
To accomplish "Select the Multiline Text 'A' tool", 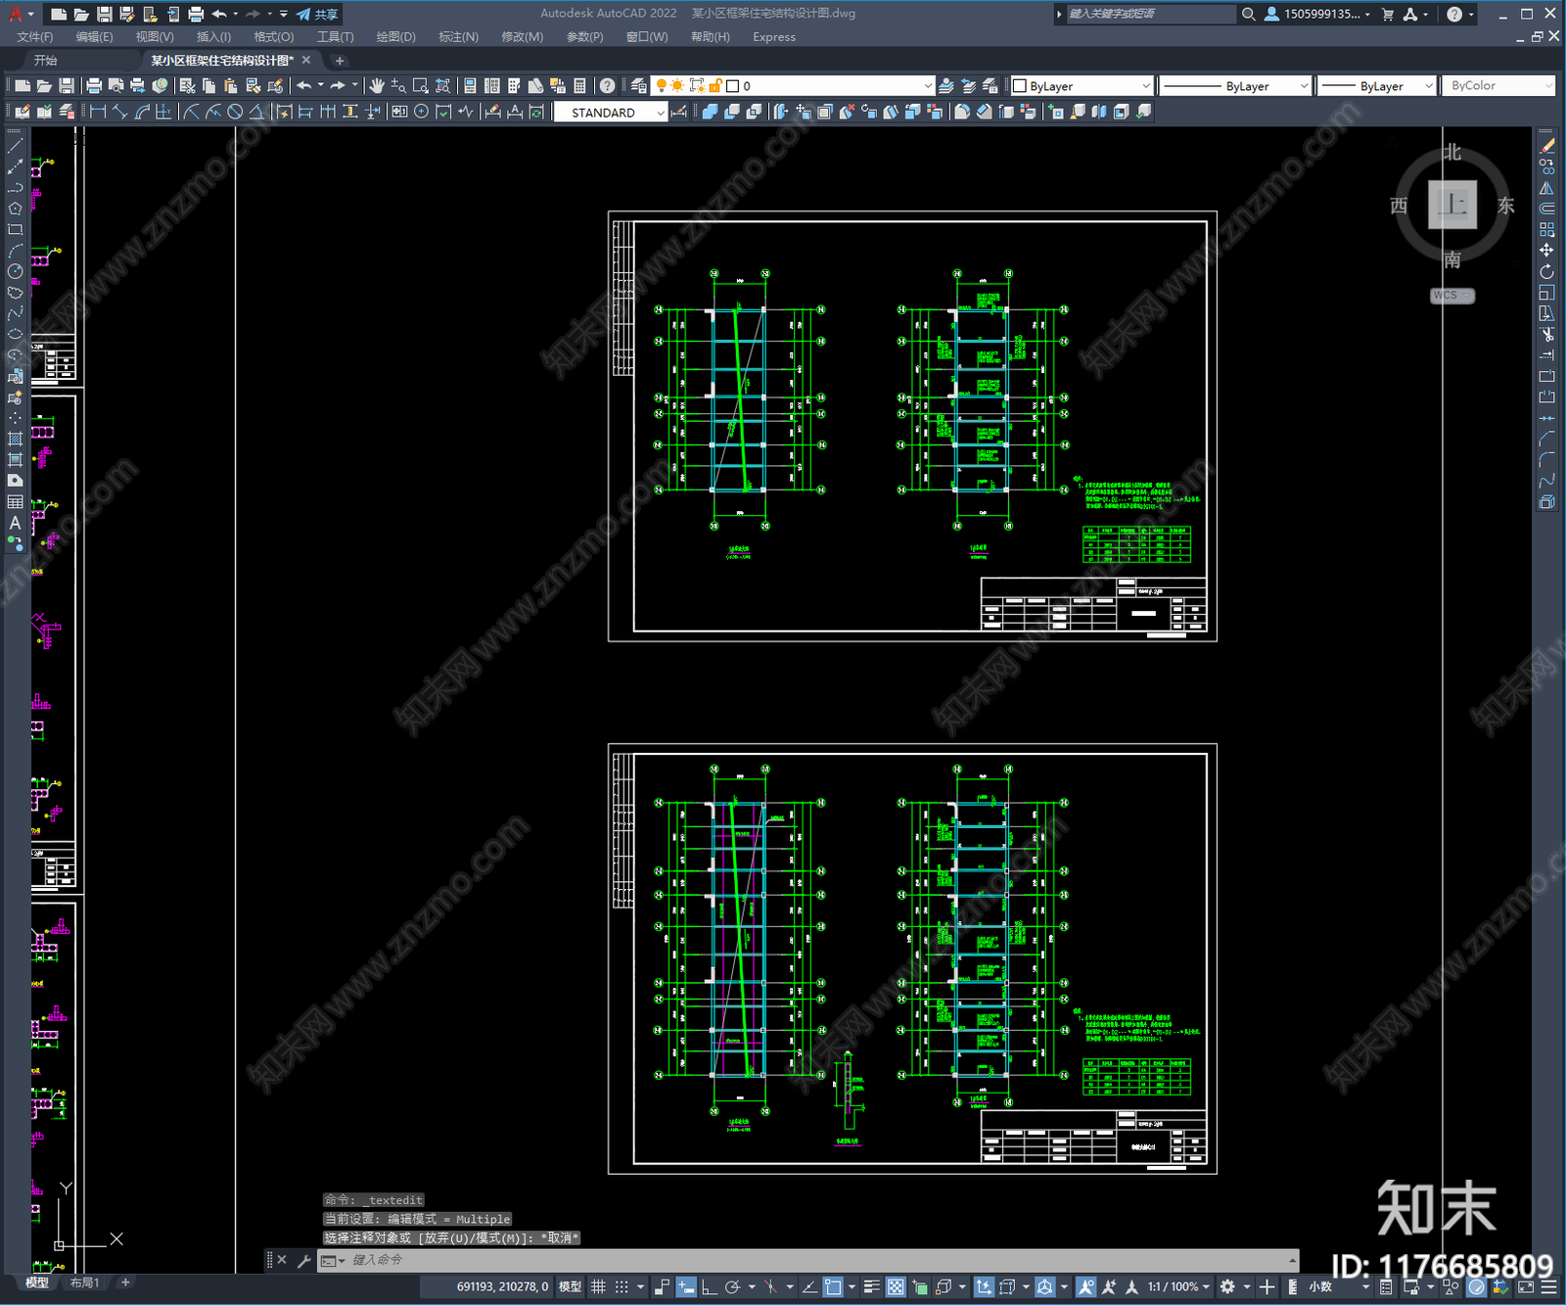I will pos(15,523).
